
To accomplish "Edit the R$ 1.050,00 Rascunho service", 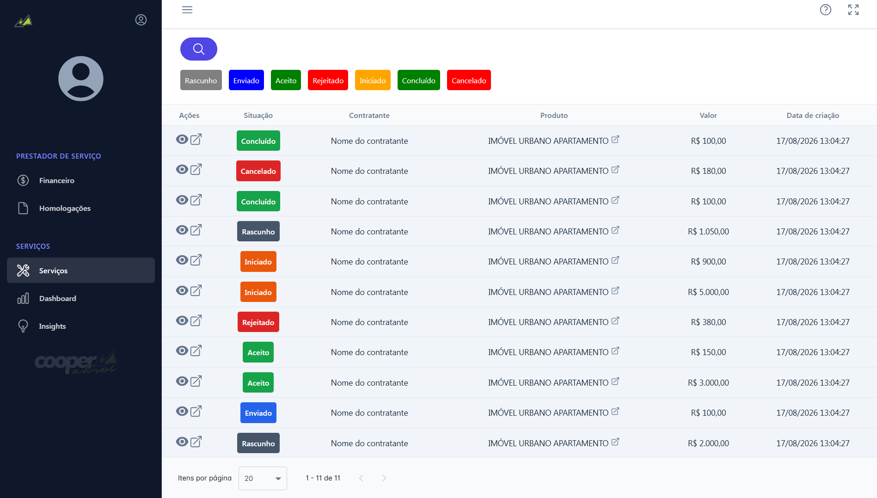I will (x=196, y=230).
